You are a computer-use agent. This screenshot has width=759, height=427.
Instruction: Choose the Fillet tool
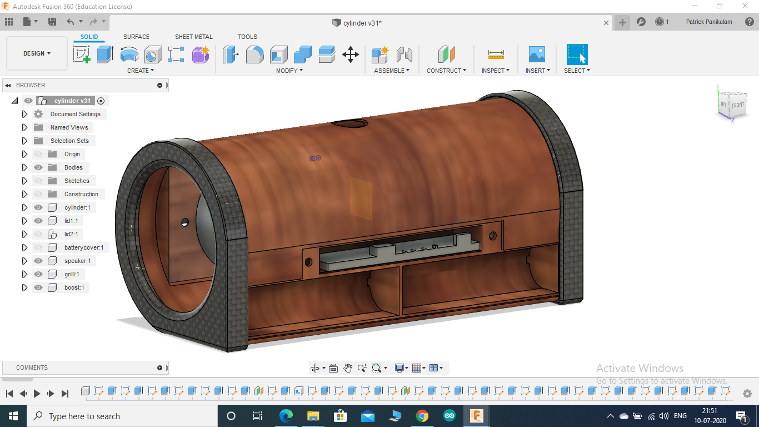click(254, 54)
